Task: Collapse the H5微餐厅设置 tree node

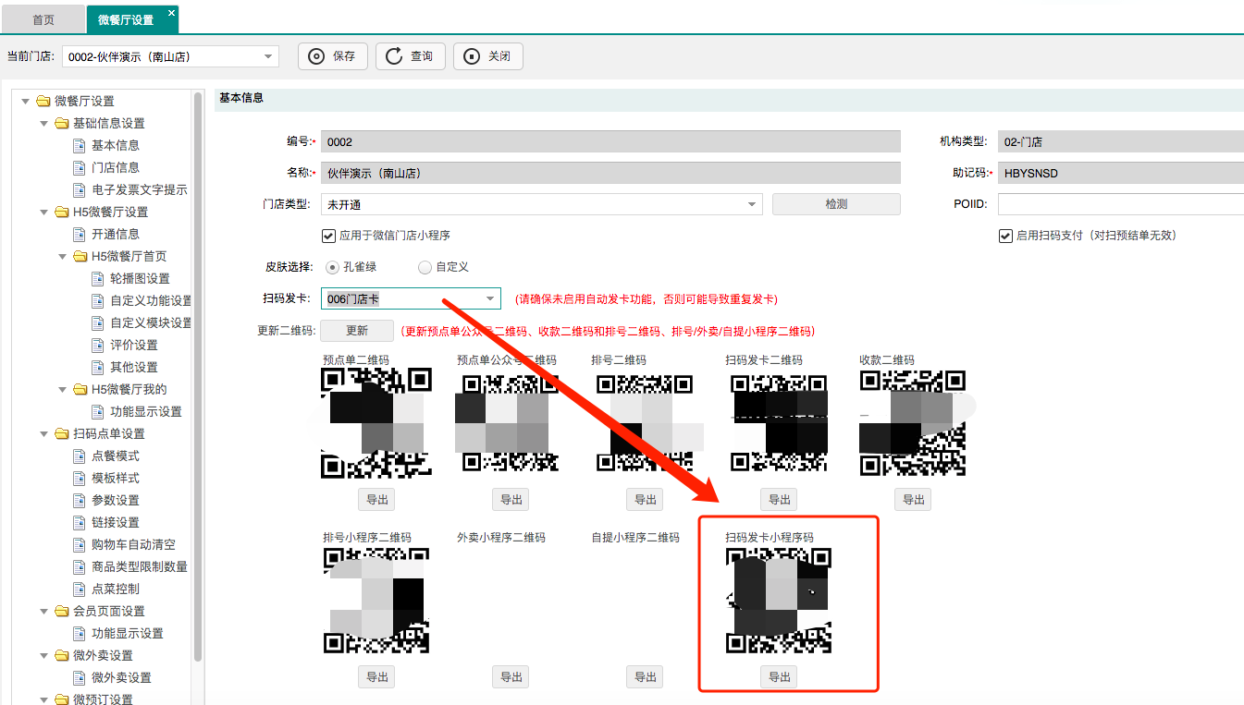Action: click(43, 212)
